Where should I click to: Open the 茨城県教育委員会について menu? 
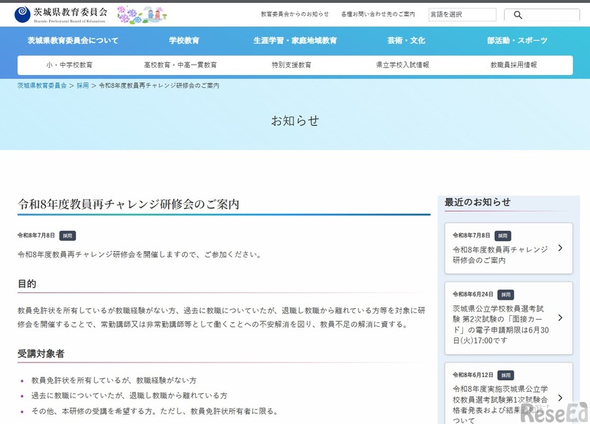(x=73, y=40)
